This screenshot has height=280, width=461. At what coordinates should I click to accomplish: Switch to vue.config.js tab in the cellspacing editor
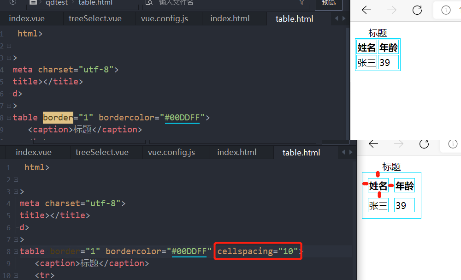point(171,152)
